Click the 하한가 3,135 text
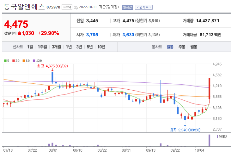The height and width of the screenshot is (157, 231). 147,35
